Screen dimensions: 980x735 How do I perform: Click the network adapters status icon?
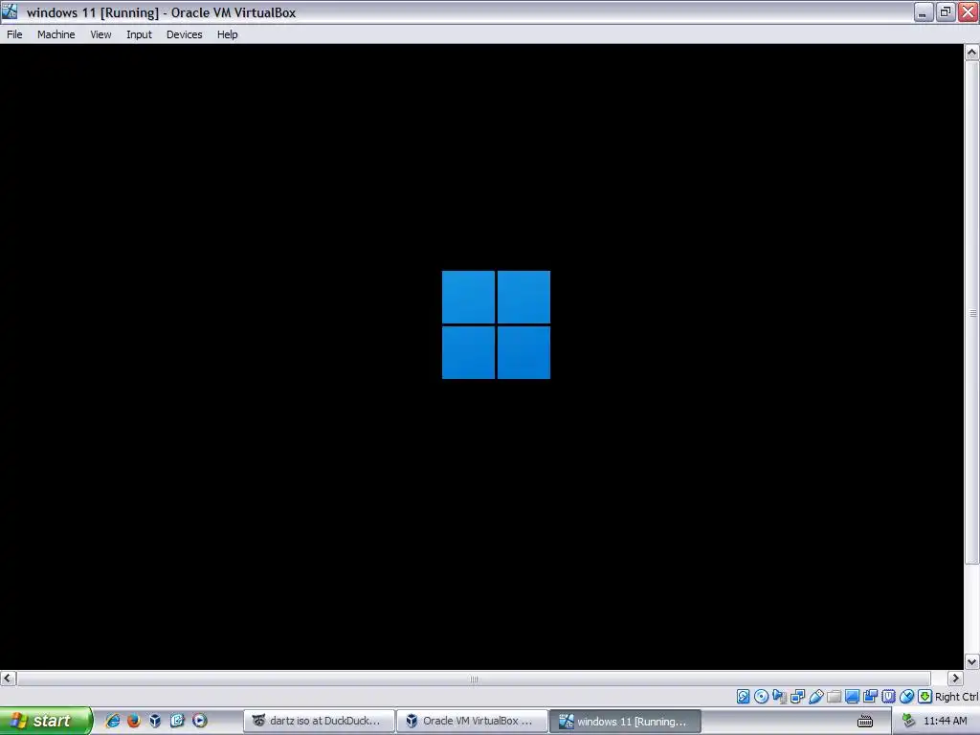coord(797,697)
